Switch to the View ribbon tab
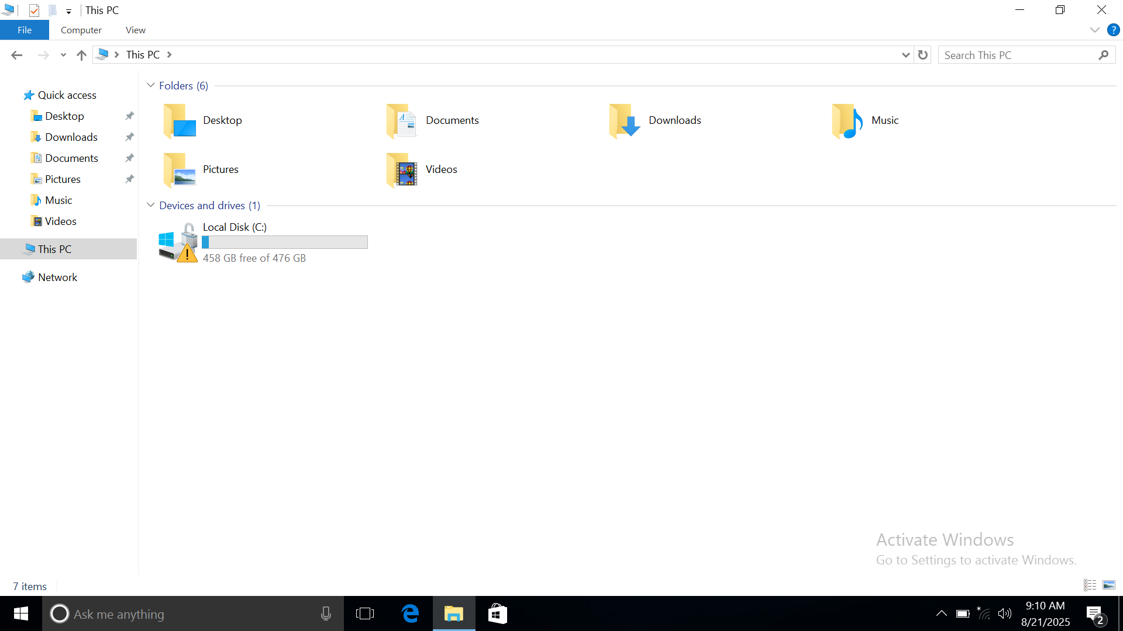This screenshot has height=631, width=1123. click(x=136, y=30)
